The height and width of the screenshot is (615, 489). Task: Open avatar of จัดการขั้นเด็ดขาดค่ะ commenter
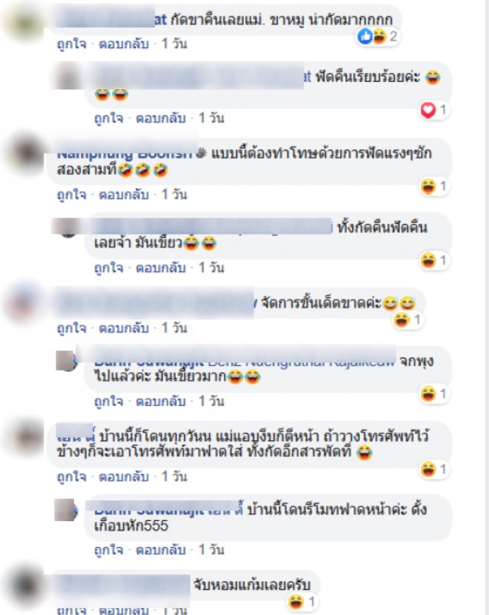click(25, 303)
